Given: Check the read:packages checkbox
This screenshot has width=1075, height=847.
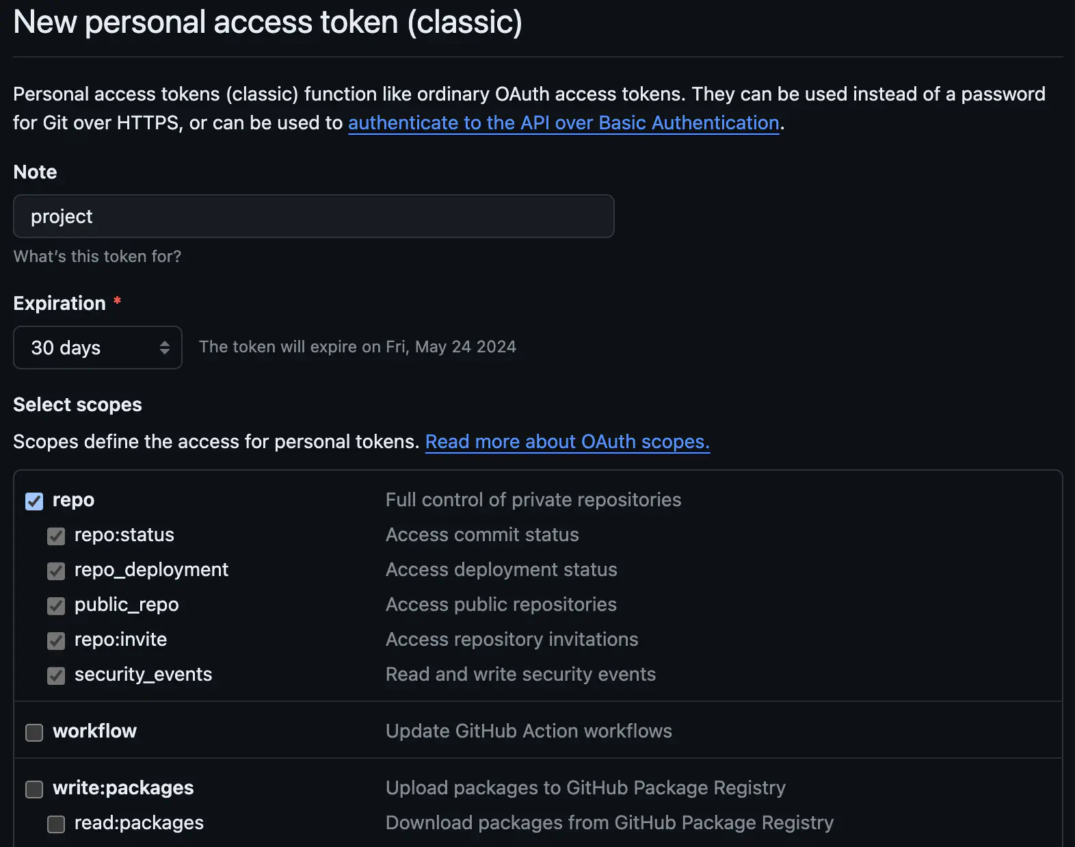Looking at the screenshot, I should (55, 824).
